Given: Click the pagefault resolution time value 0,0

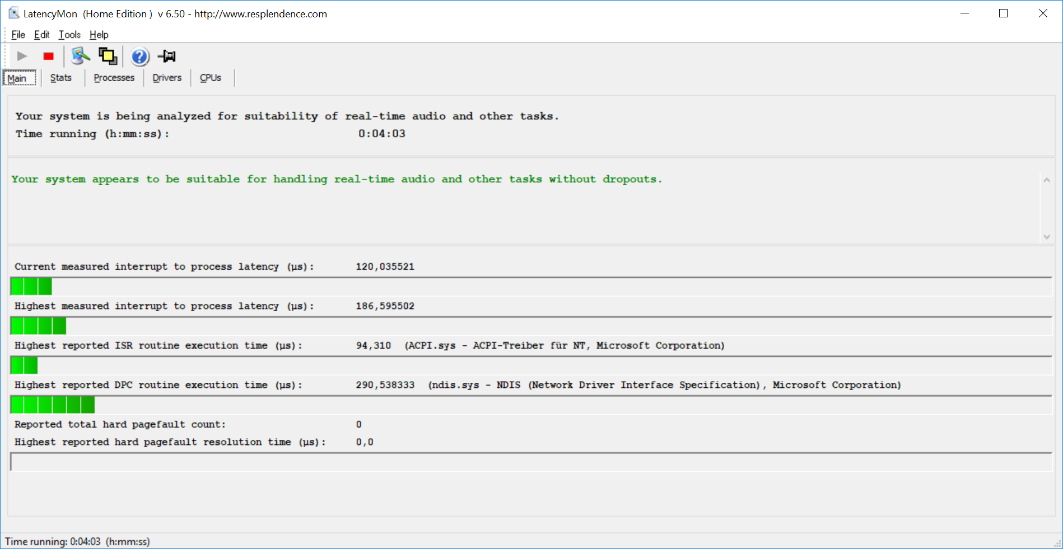Looking at the screenshot, I should tap(365, 442).
